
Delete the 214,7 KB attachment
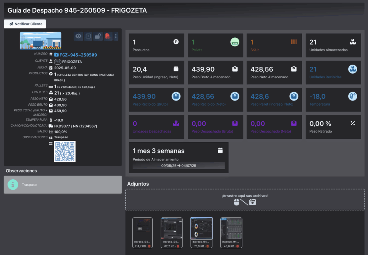pyautogui.click(x=149, y=246)
